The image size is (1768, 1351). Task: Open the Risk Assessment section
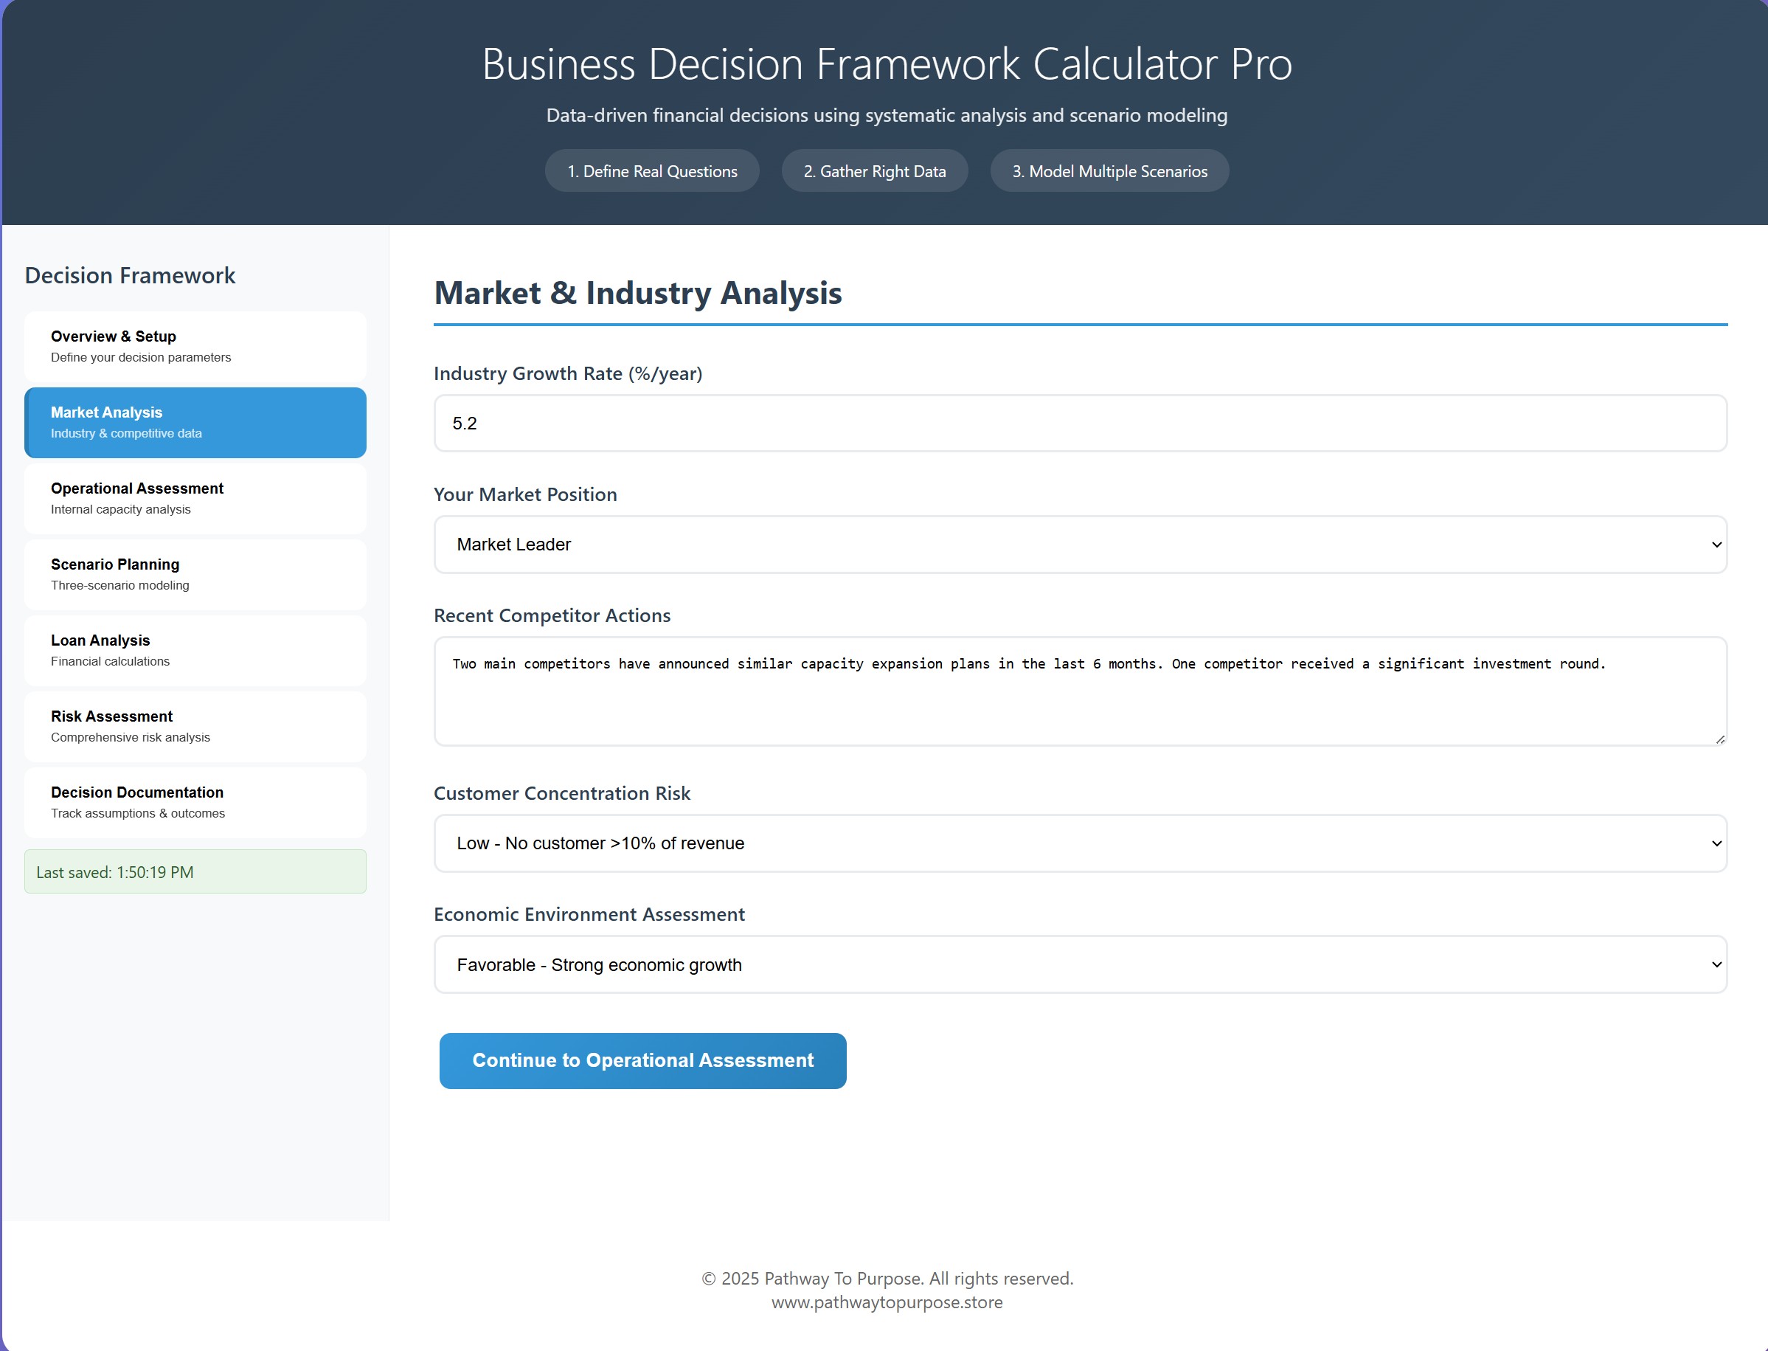(195, 727)
